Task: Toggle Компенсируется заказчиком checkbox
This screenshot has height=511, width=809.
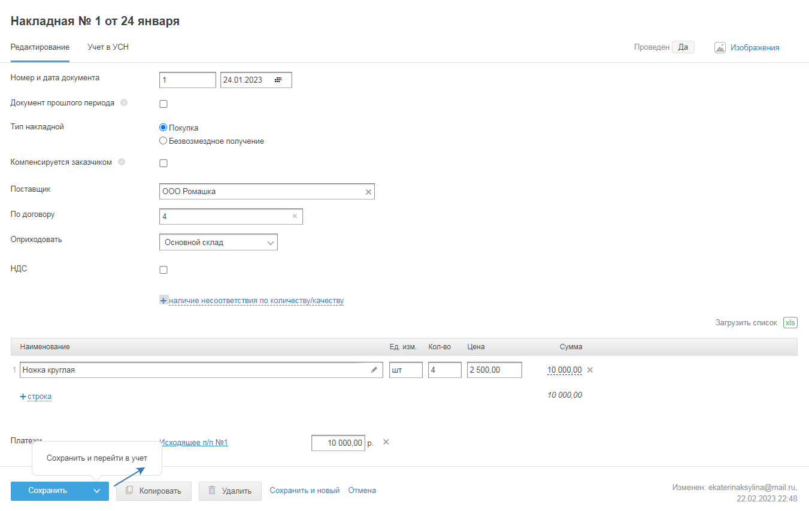Action: [163, 163]
